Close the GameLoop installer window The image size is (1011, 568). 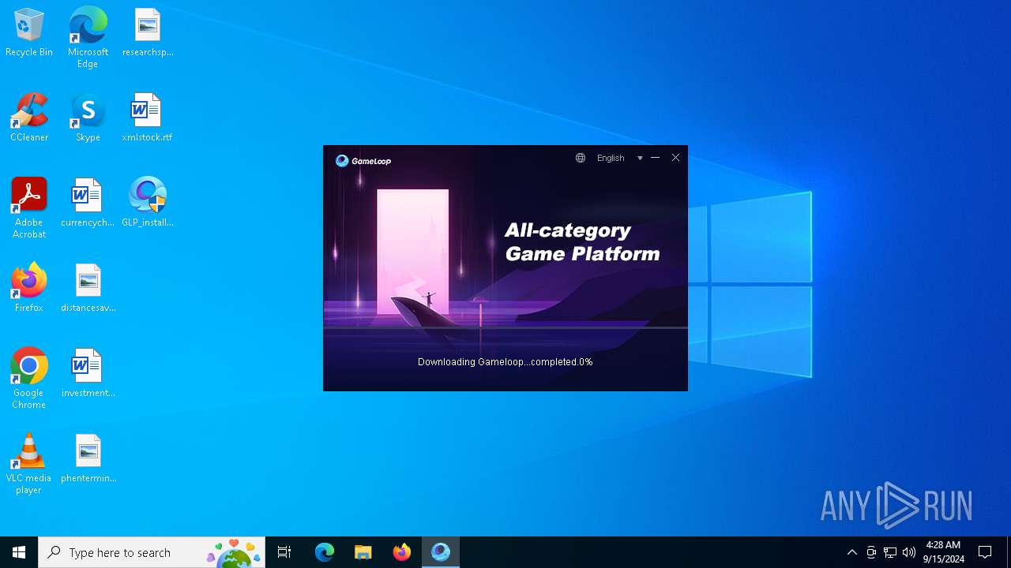675,158
